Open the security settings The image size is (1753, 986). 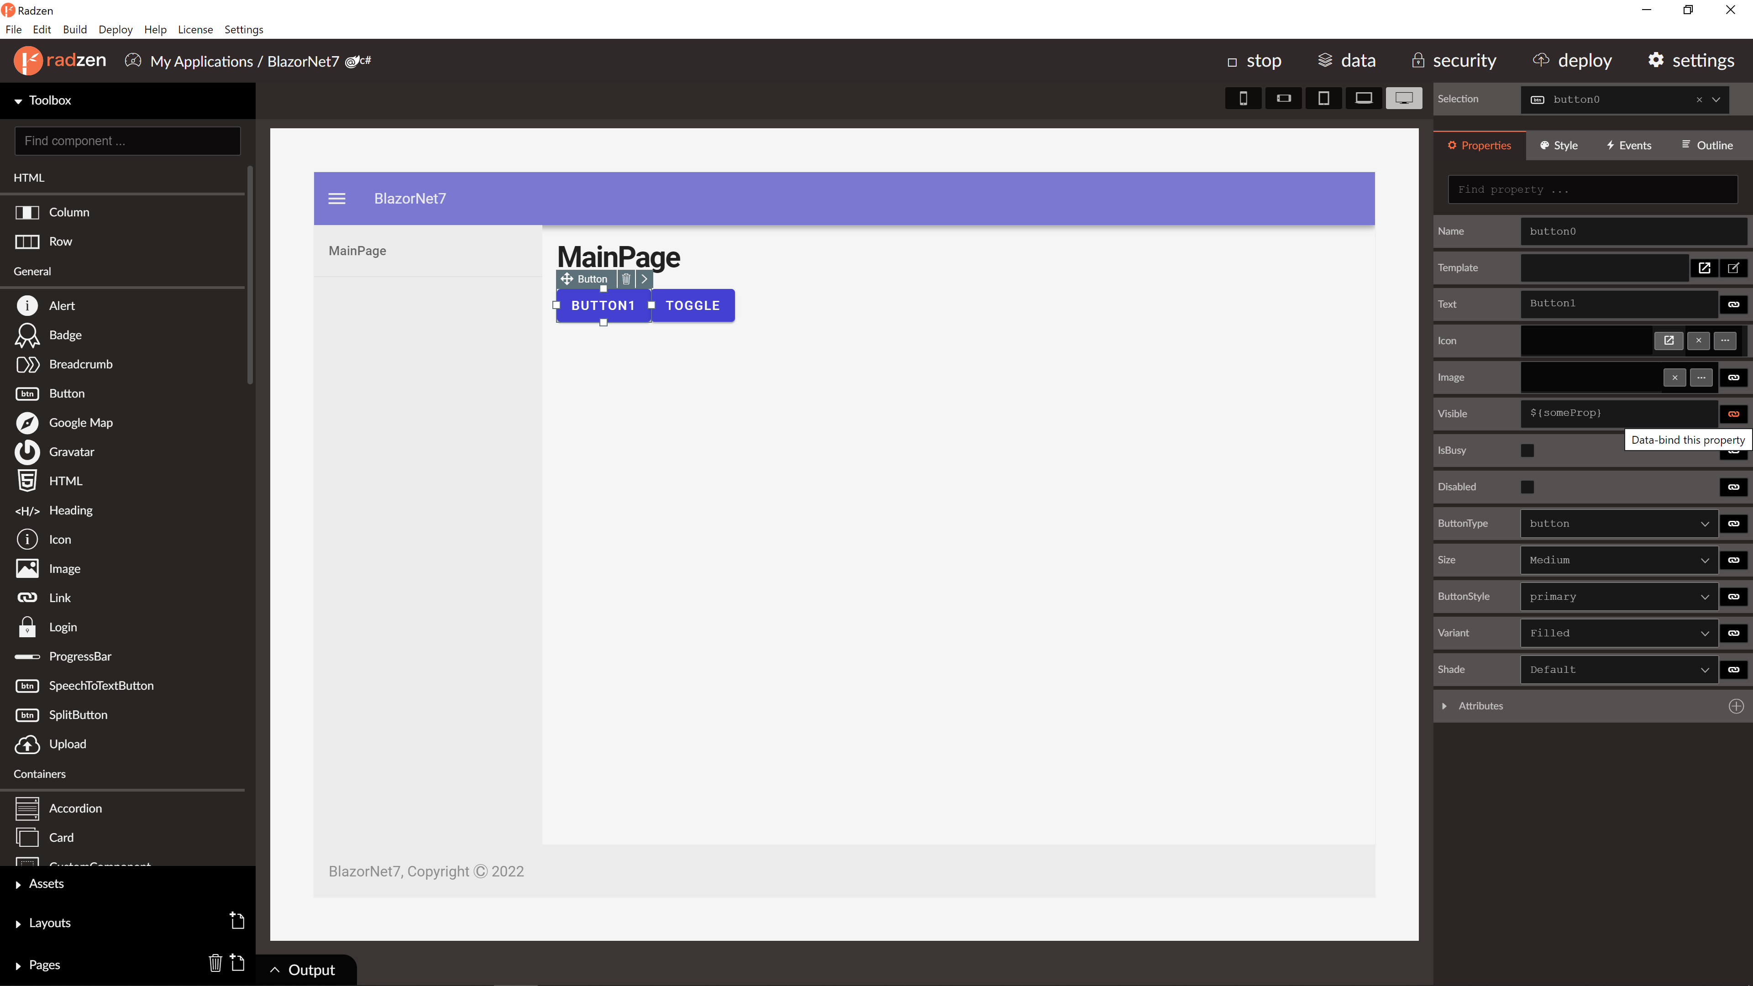[1453, 61]
